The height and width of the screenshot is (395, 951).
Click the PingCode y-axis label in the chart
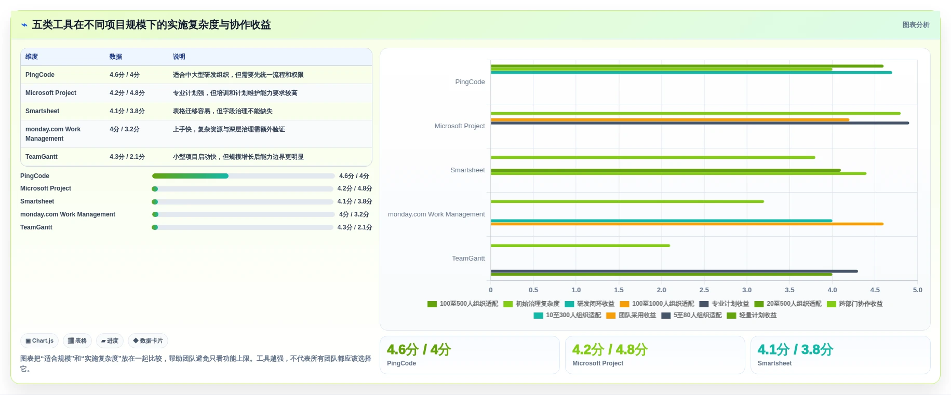tap(470, 82)
